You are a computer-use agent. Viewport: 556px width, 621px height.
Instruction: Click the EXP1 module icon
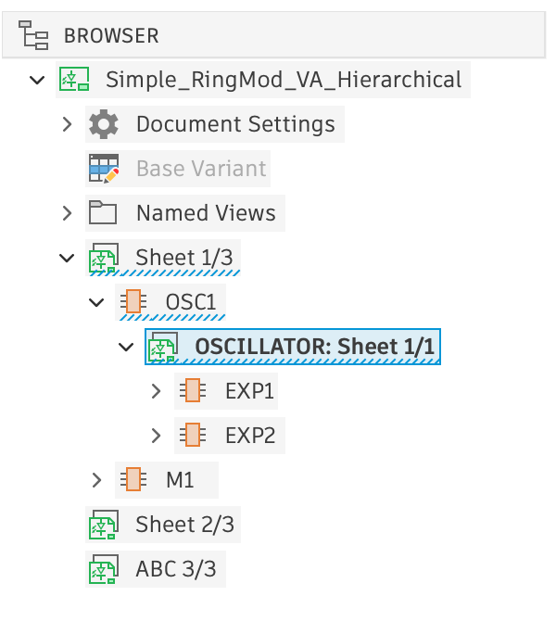click(193, 391)
